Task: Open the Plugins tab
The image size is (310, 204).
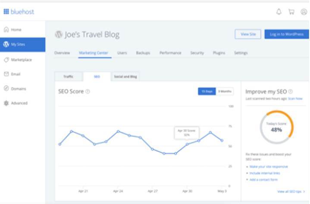Action: (x=219, y=53)
